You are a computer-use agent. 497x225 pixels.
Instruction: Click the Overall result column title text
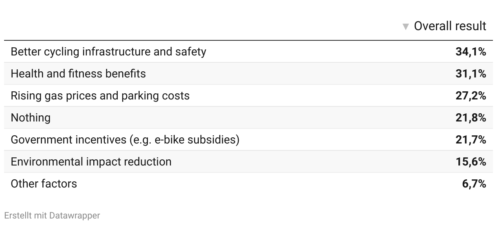coord(450,26)
